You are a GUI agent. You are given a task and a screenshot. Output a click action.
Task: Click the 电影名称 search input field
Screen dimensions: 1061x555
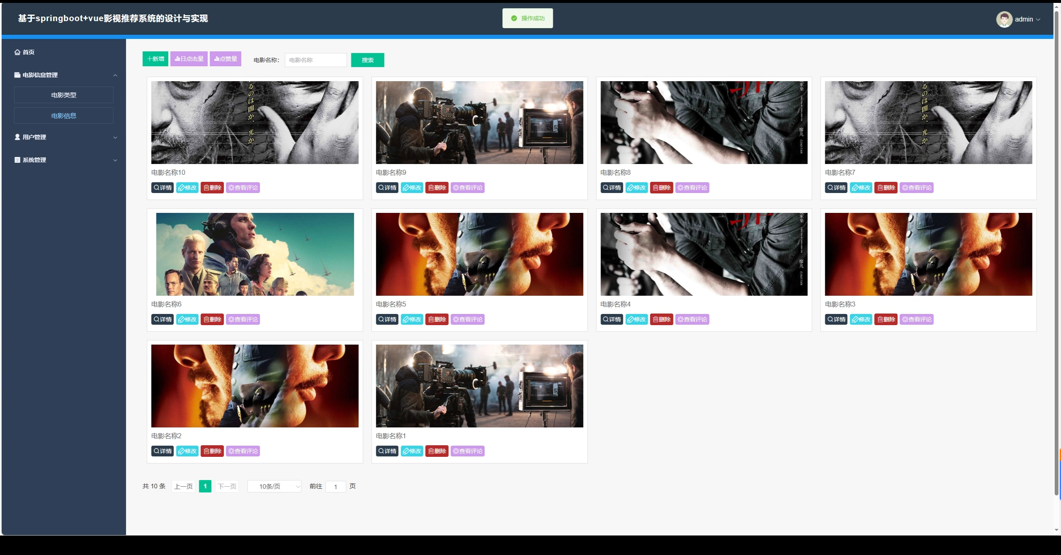(x=315, y=60)
